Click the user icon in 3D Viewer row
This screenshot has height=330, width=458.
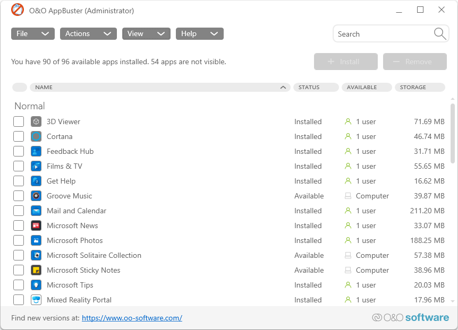348,121
